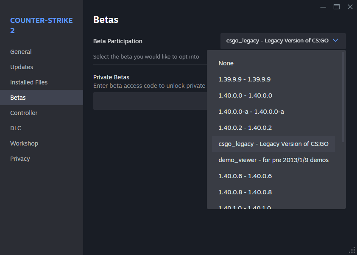Click the Betas page heading

(106, 20)
